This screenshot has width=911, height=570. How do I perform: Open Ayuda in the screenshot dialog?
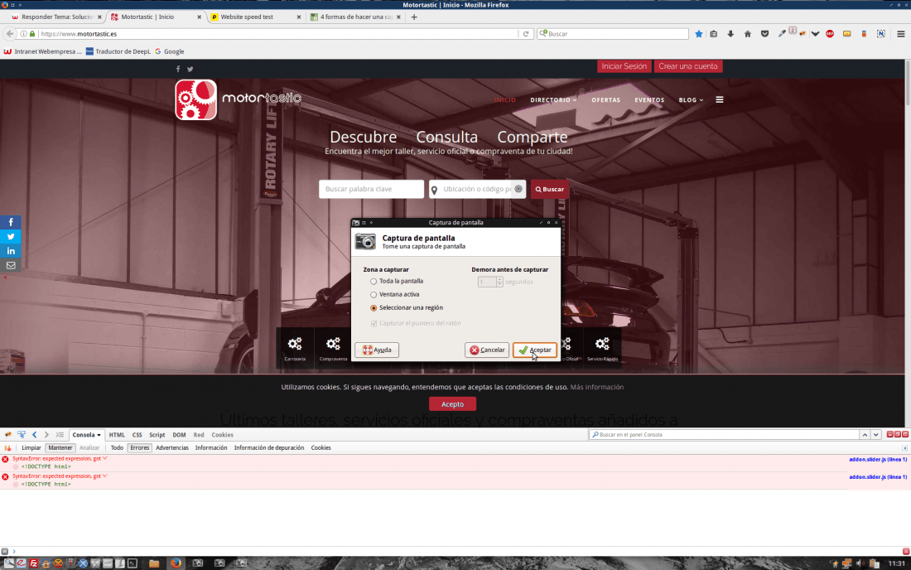click(x=377, y=350)
